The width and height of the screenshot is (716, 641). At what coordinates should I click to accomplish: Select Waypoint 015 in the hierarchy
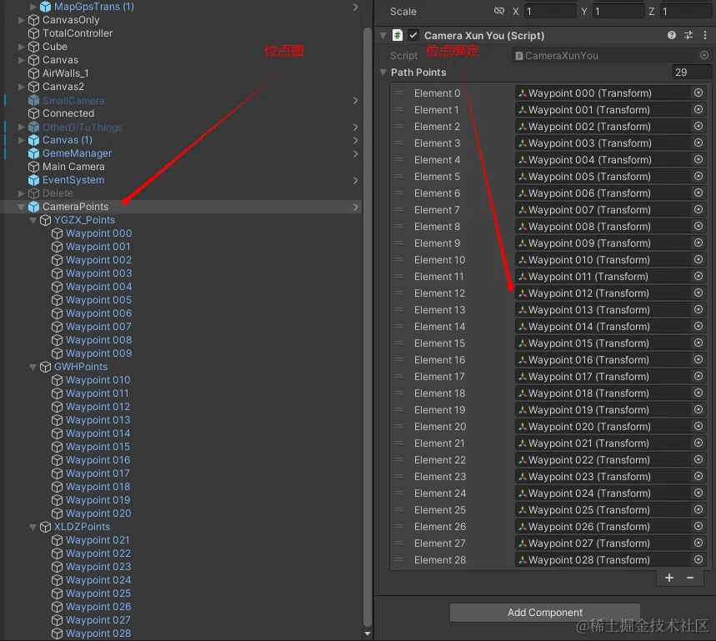(98, 447)
